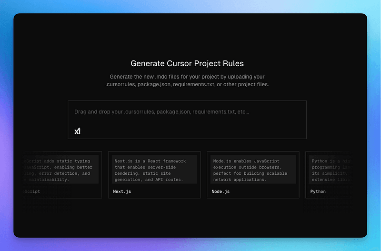Click the gradient background outside the dark window

tap(190, 244)
